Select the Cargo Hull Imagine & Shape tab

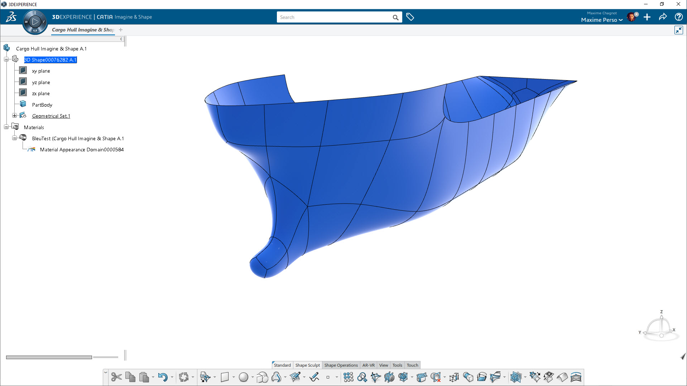coord(83,30)
